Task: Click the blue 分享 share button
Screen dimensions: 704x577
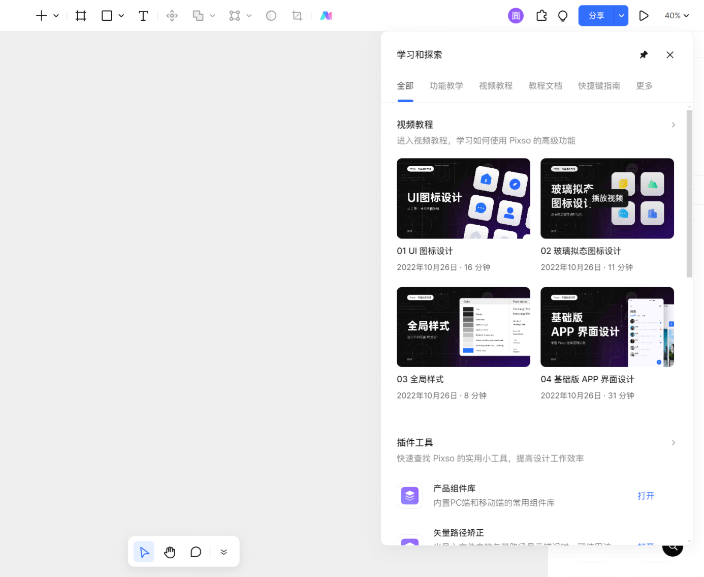Action: (x=596, y=16)
